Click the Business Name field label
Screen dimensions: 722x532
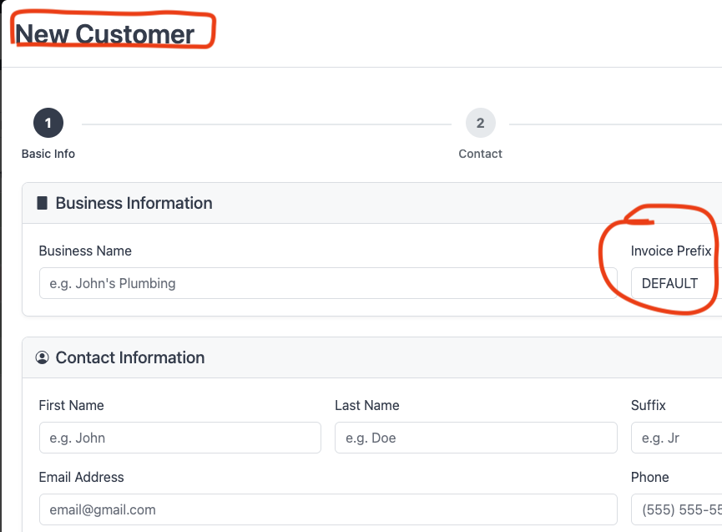point(85,251)
